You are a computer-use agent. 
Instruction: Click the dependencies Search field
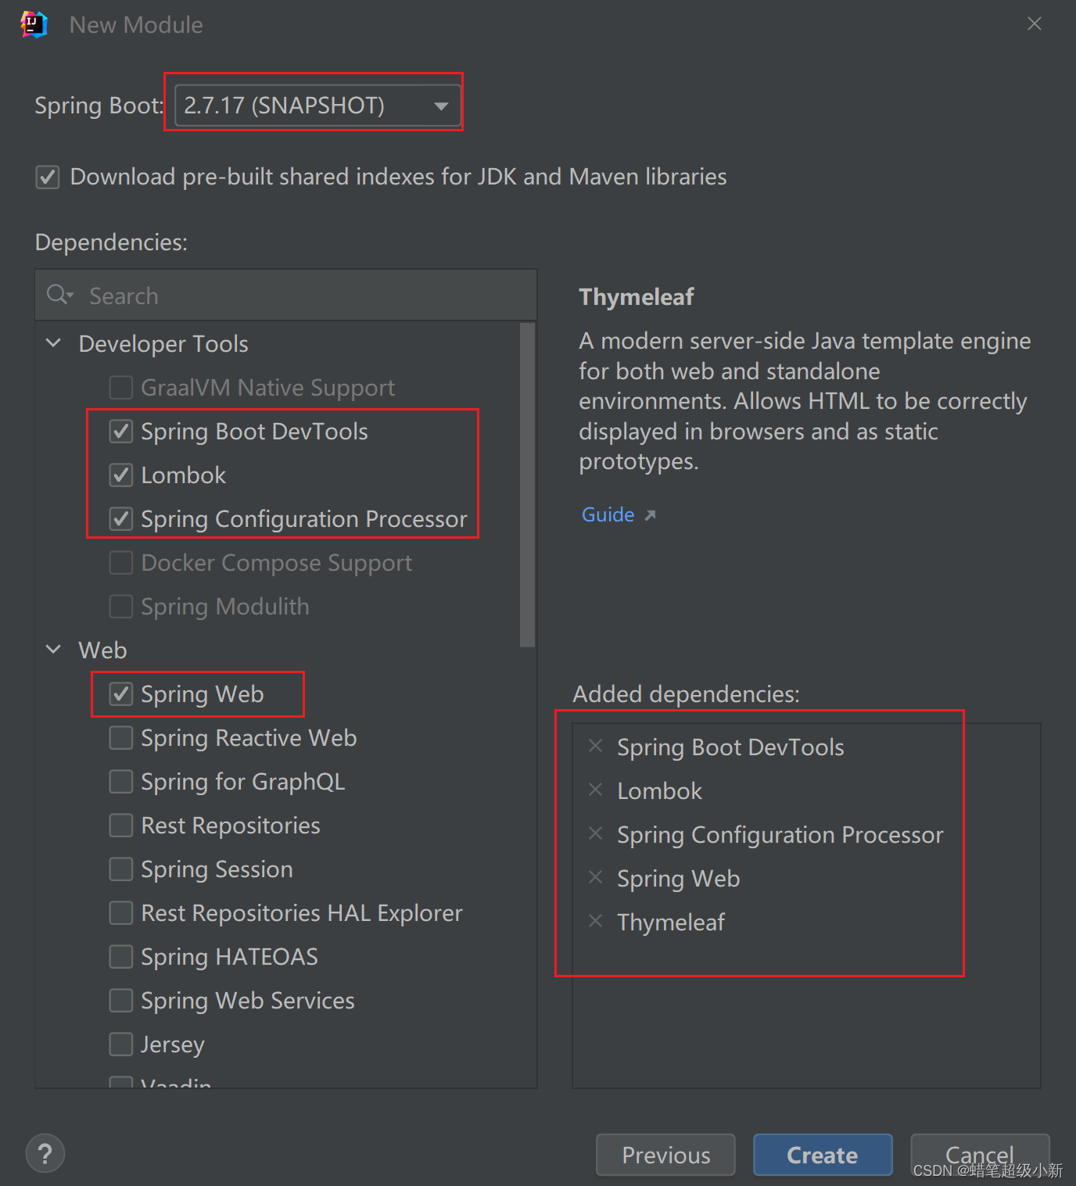286,296
